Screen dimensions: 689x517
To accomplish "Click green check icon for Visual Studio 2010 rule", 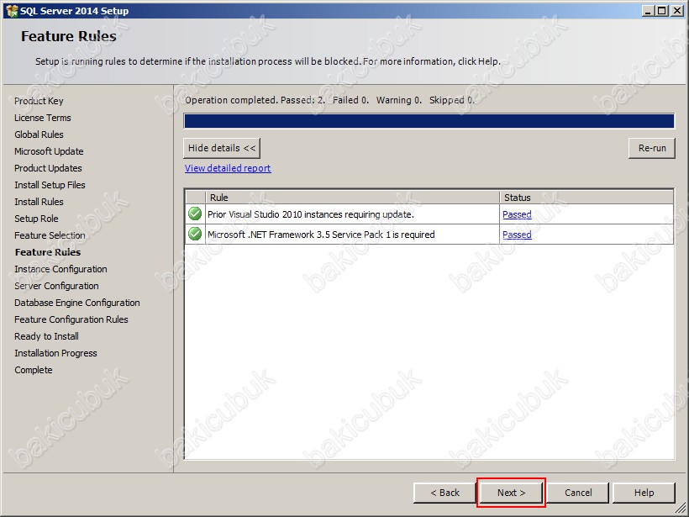I will (195, 214).
